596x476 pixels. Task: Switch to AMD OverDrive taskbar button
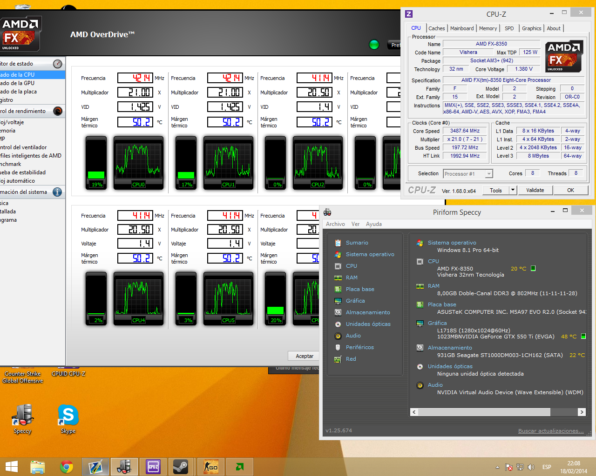point(239,467)
